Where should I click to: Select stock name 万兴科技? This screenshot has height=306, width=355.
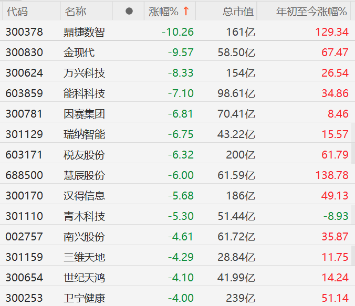[x=84, y=73]
